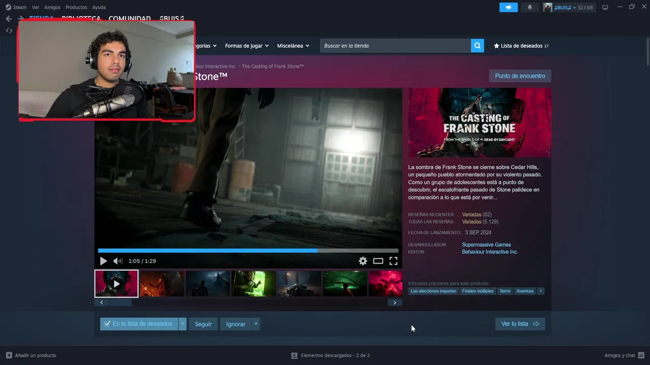Click the Finales múltiples tag
650x365 pixels.
pos(478,291)
